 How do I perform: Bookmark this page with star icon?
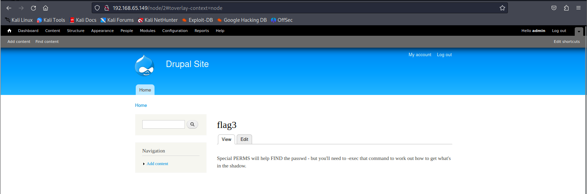tap(502, 8)
